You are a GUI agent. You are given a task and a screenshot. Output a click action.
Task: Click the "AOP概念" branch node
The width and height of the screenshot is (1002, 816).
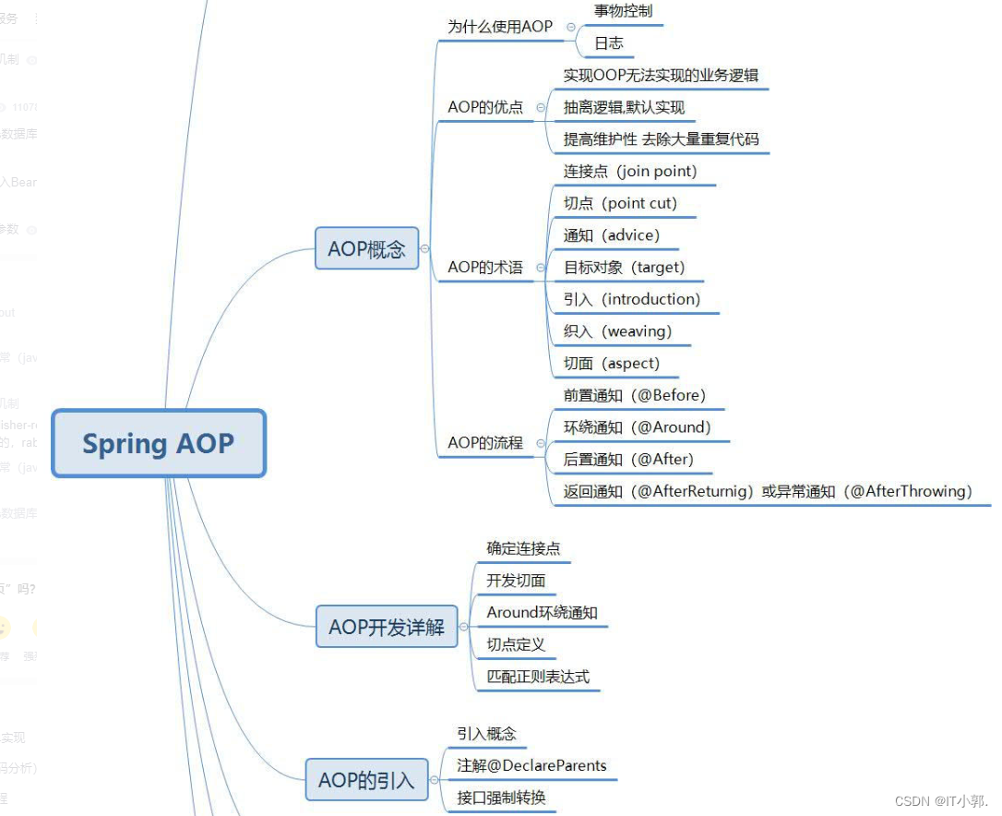(x=366, y=248)
